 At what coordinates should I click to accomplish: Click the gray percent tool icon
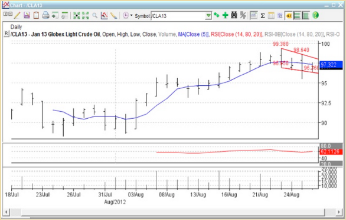click(243, 15)
